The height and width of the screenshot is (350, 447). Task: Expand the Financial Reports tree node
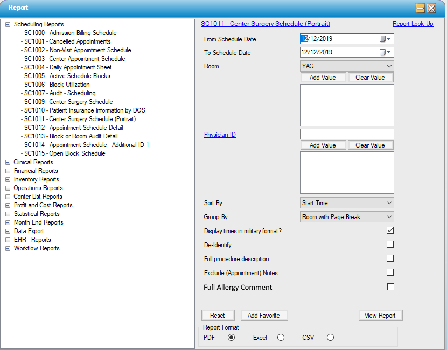click(8, 171)
